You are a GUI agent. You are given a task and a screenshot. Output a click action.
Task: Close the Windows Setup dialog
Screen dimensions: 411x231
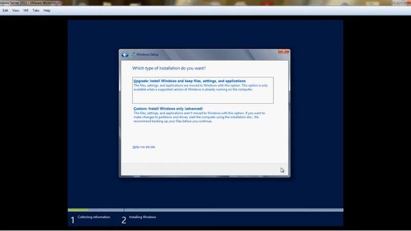pos(283,52)
